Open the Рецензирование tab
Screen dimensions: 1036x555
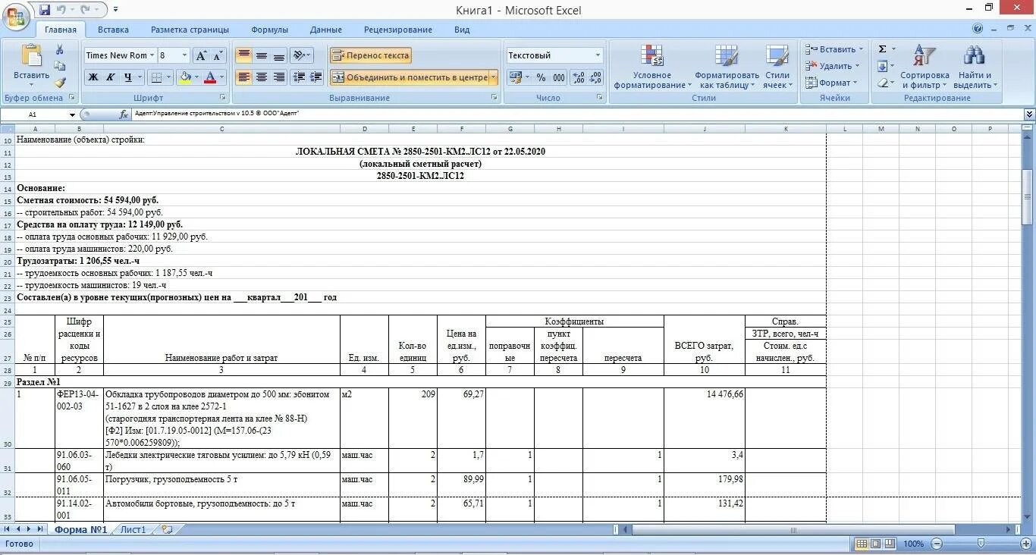[x=398, y=30]
